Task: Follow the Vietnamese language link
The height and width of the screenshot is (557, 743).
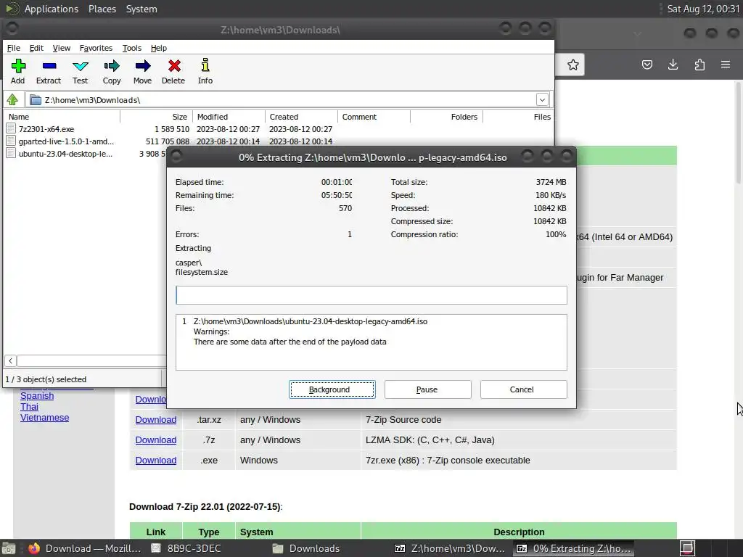Action: point(44,417)
